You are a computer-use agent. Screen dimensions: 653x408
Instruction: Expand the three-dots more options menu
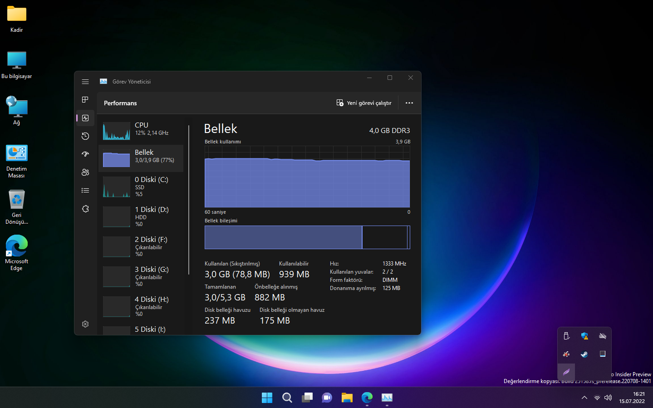[x=409, y=103]
